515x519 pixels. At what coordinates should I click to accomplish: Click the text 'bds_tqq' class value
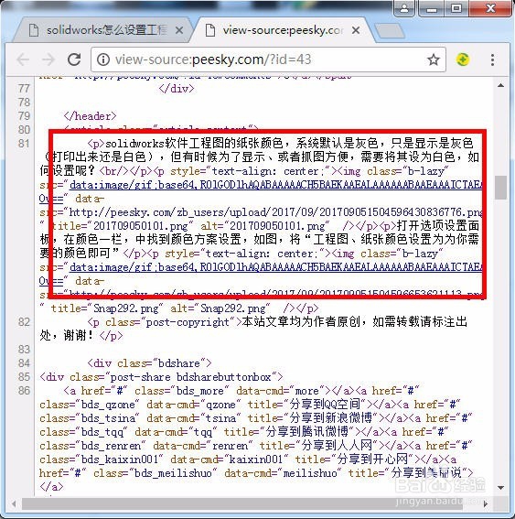[x=102, y=432]
